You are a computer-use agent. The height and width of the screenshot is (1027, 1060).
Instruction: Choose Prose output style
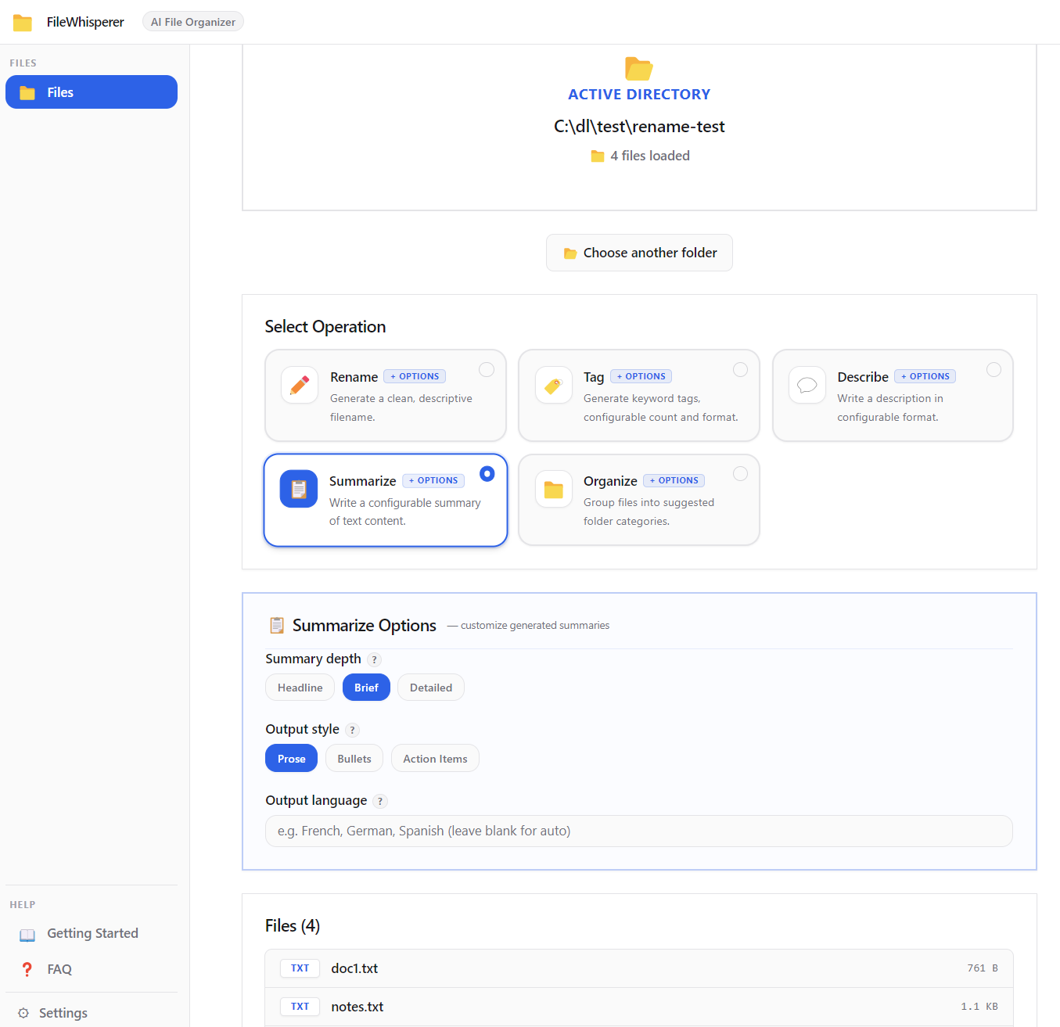click(x=292, y=759)
